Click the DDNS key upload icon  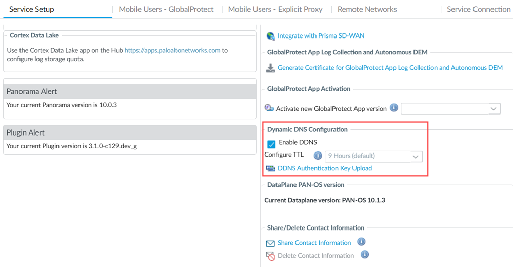point(271,168)
